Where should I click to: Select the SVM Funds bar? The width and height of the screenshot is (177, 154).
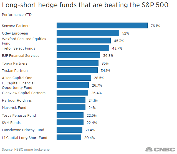(70, 123)
